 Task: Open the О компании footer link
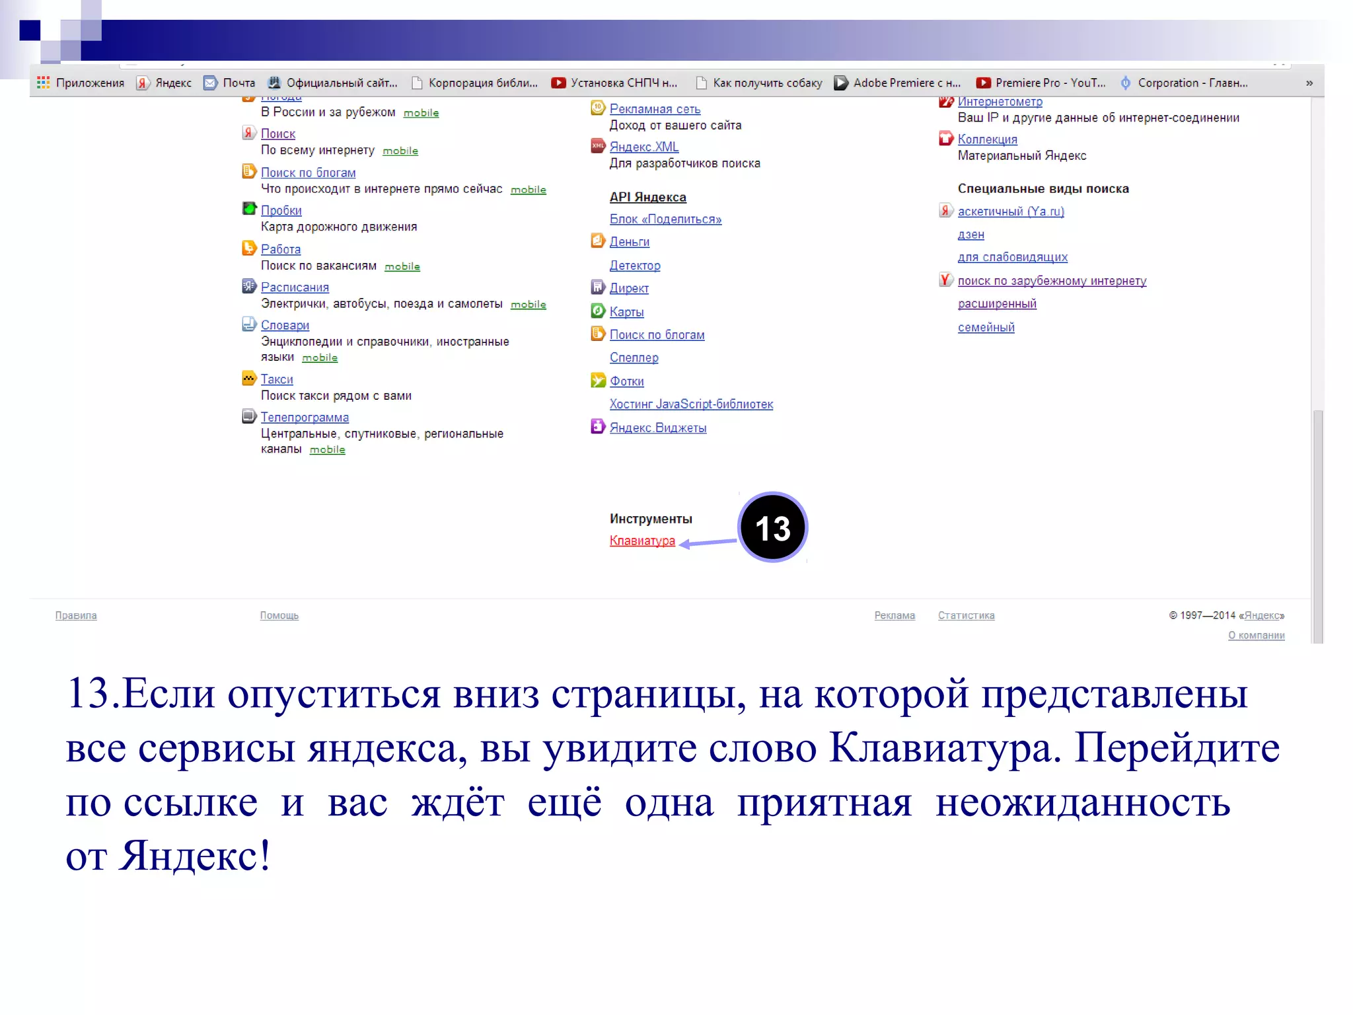tap(1256, 635)
